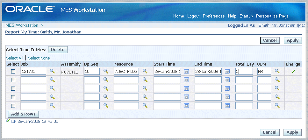Open Job search icon in third table row
308x140 pixels.
pyautogui.click(x=52, y=88)
